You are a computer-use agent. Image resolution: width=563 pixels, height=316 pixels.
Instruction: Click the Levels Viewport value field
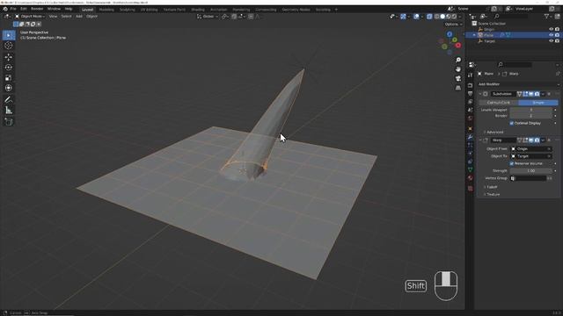531,110
